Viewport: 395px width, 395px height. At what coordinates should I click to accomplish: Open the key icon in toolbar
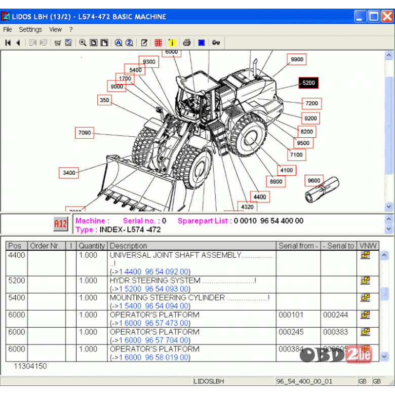(216, 43)
